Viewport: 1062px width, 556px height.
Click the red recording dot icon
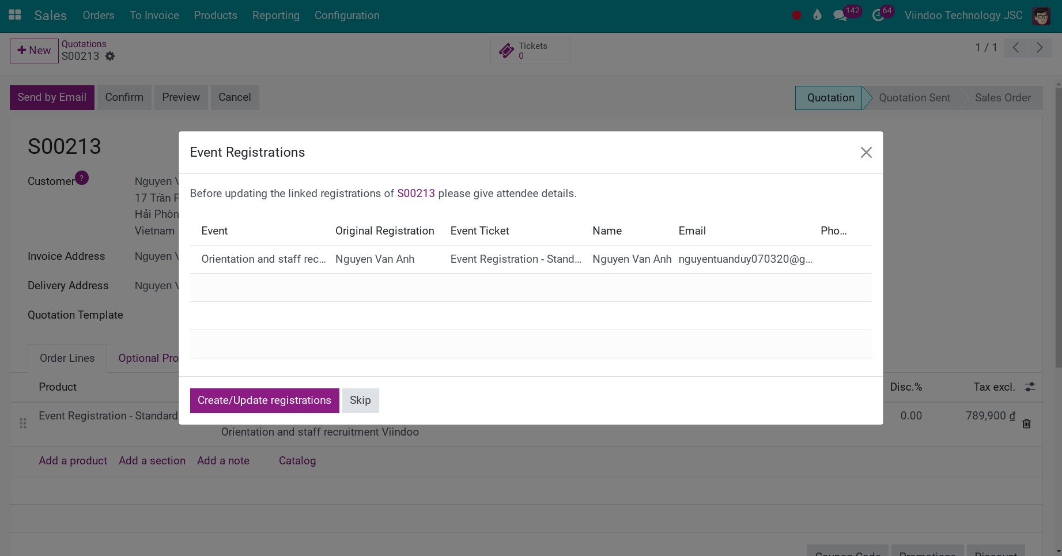(796, 16)
